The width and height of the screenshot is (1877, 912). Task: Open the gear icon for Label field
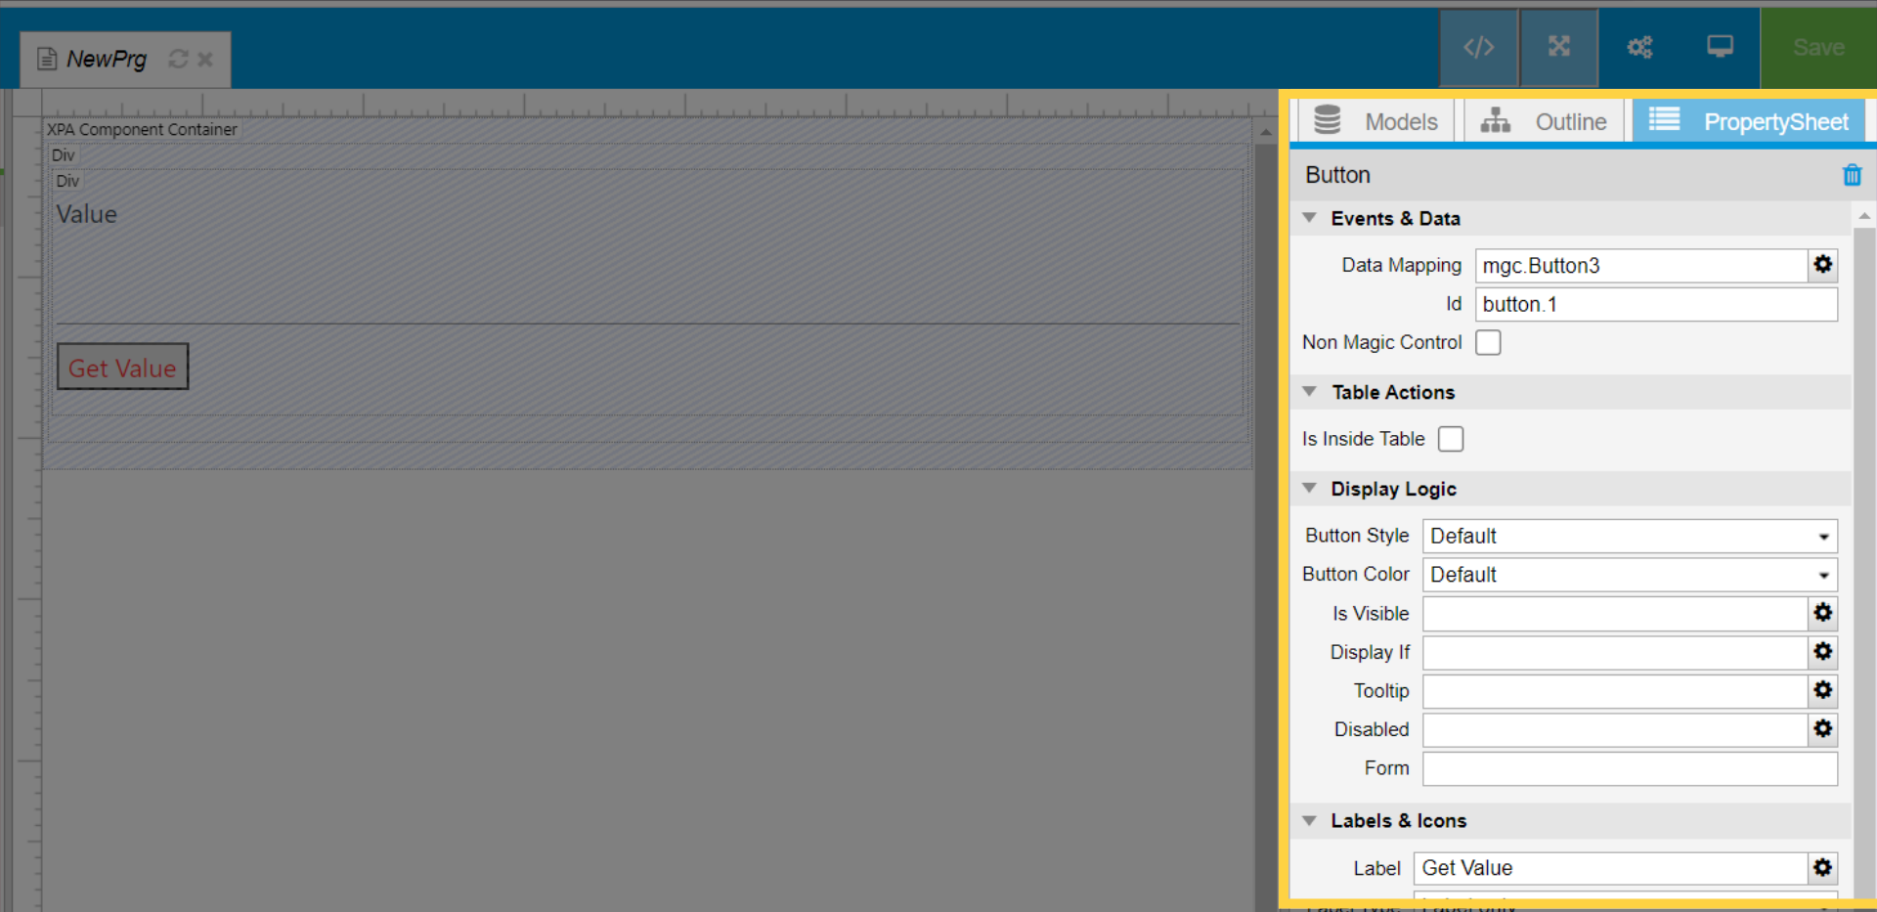[x=1822, y=868]
